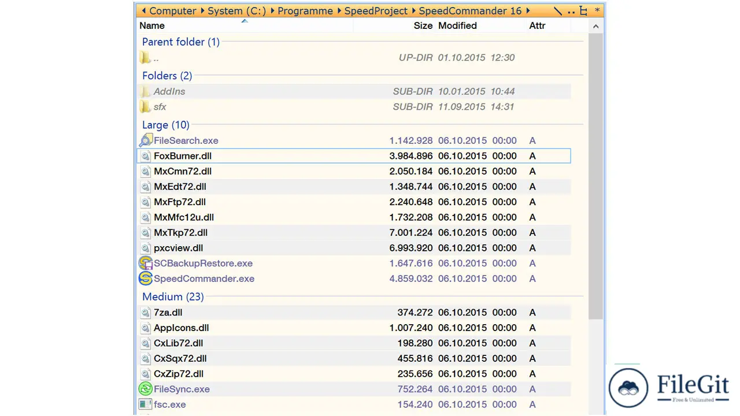Image resolution: width=740 pixels, height=416 pixels.
Task: Click the scroll up arrow of file list
Action: pyautogui.click(x=595, y=26)
